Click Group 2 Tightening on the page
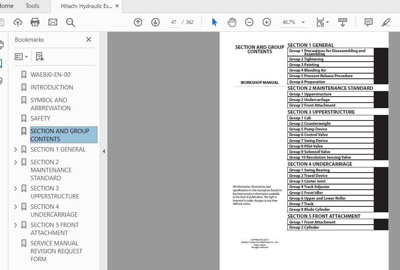The height and width of the screenshot is (270, 400). point(306,59)
